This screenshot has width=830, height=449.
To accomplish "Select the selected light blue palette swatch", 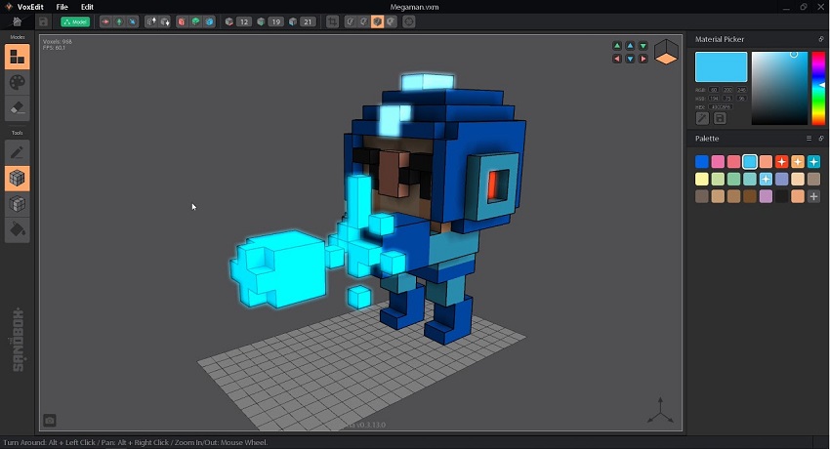I will pyautogui.click(x=750, y=161).
